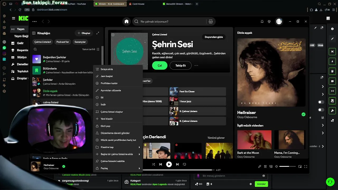Image resolution: width=338 pixels, height=190 pixels.
Task: Choose Ayrıntıları düzenle menu item
Action: (118, 91)
